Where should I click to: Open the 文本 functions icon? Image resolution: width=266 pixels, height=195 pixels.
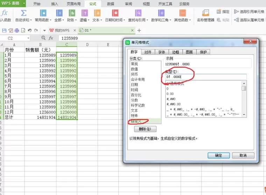click(97, 13)
